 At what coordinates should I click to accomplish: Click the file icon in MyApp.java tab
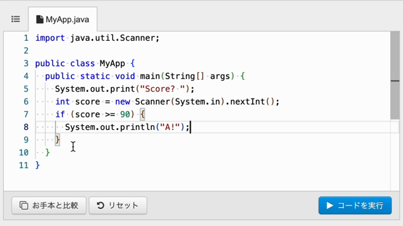tap(40, 19)
